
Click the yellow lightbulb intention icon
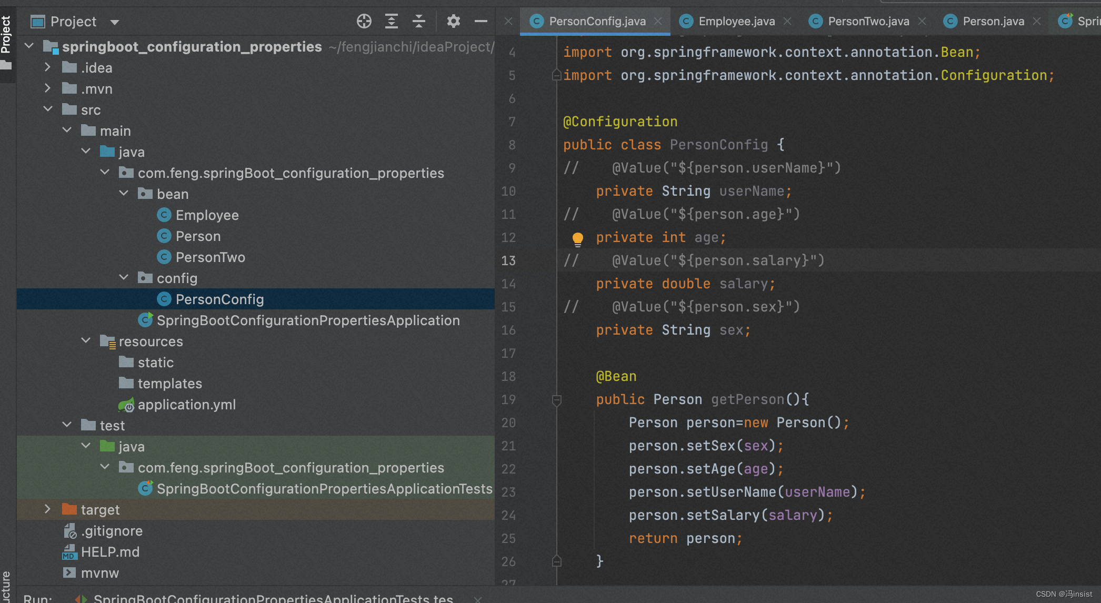click(577, 239)
